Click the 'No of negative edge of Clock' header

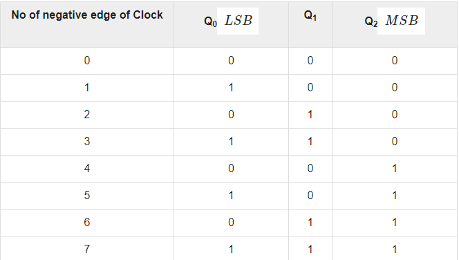pyautogui.click(x=87, y=15)
